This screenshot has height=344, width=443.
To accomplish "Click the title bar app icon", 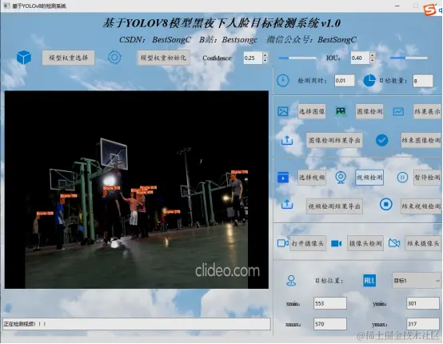I will [x=6, y=6].
